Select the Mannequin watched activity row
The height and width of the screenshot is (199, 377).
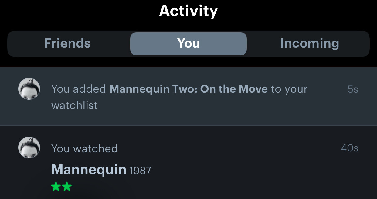tap(188, 162)
